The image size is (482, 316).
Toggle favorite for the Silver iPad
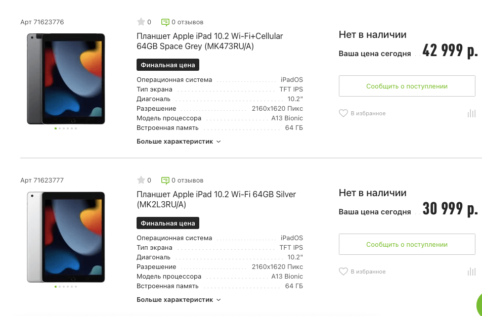click(343, 272)
